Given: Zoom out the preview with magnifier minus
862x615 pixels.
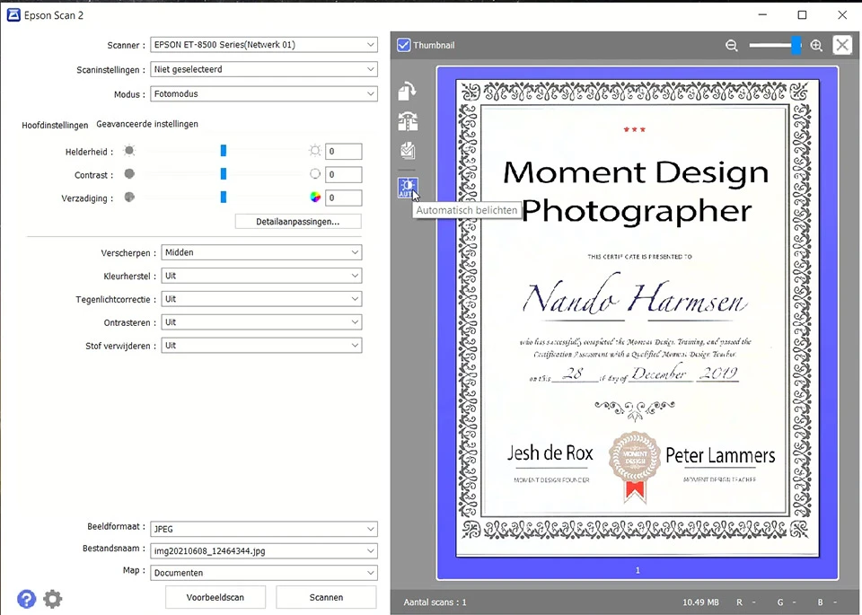Looking at the screenshot, I should (x=731, y=46).
